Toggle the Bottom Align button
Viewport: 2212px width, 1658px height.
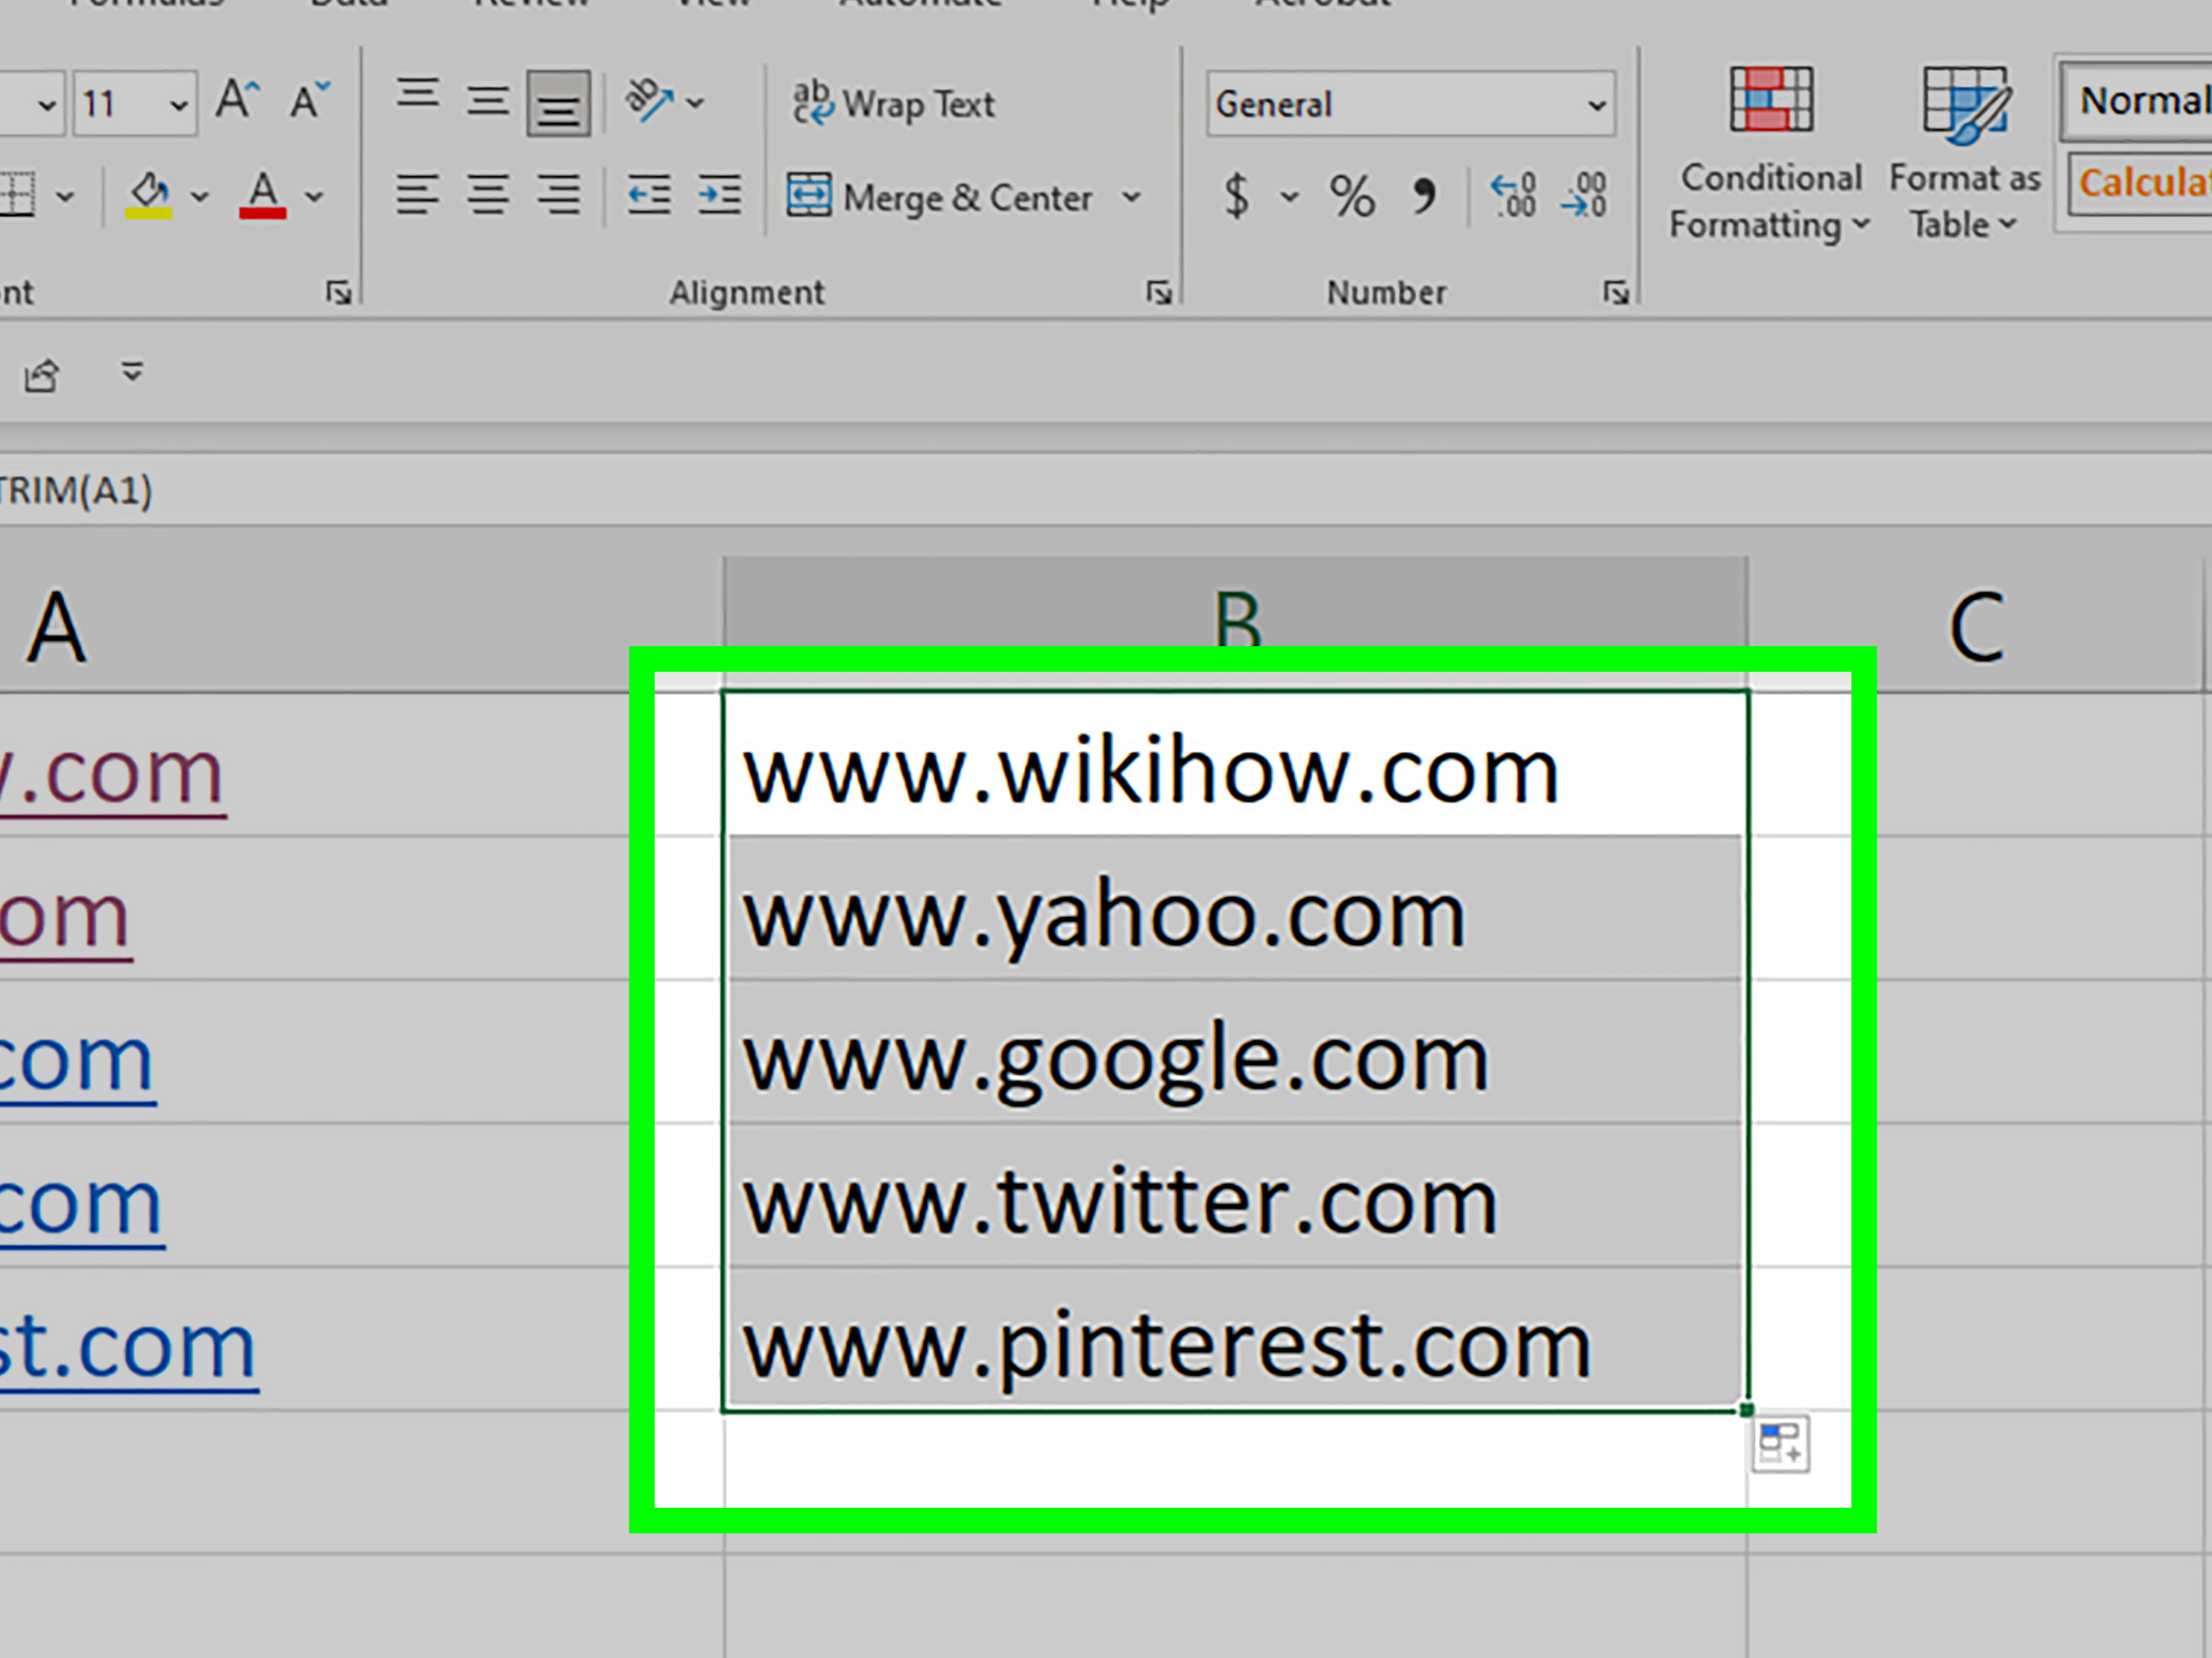pos(559,103)
